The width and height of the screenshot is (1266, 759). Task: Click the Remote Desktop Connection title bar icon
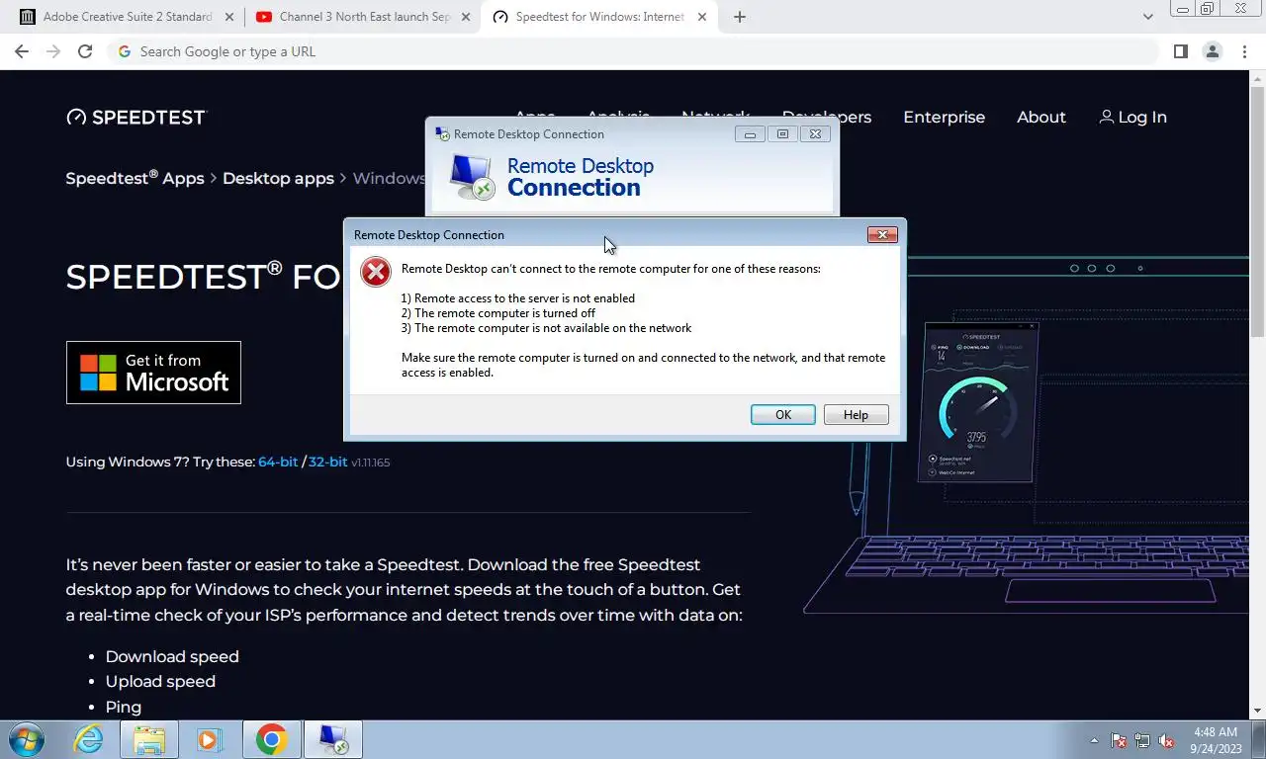click(442, 133)
